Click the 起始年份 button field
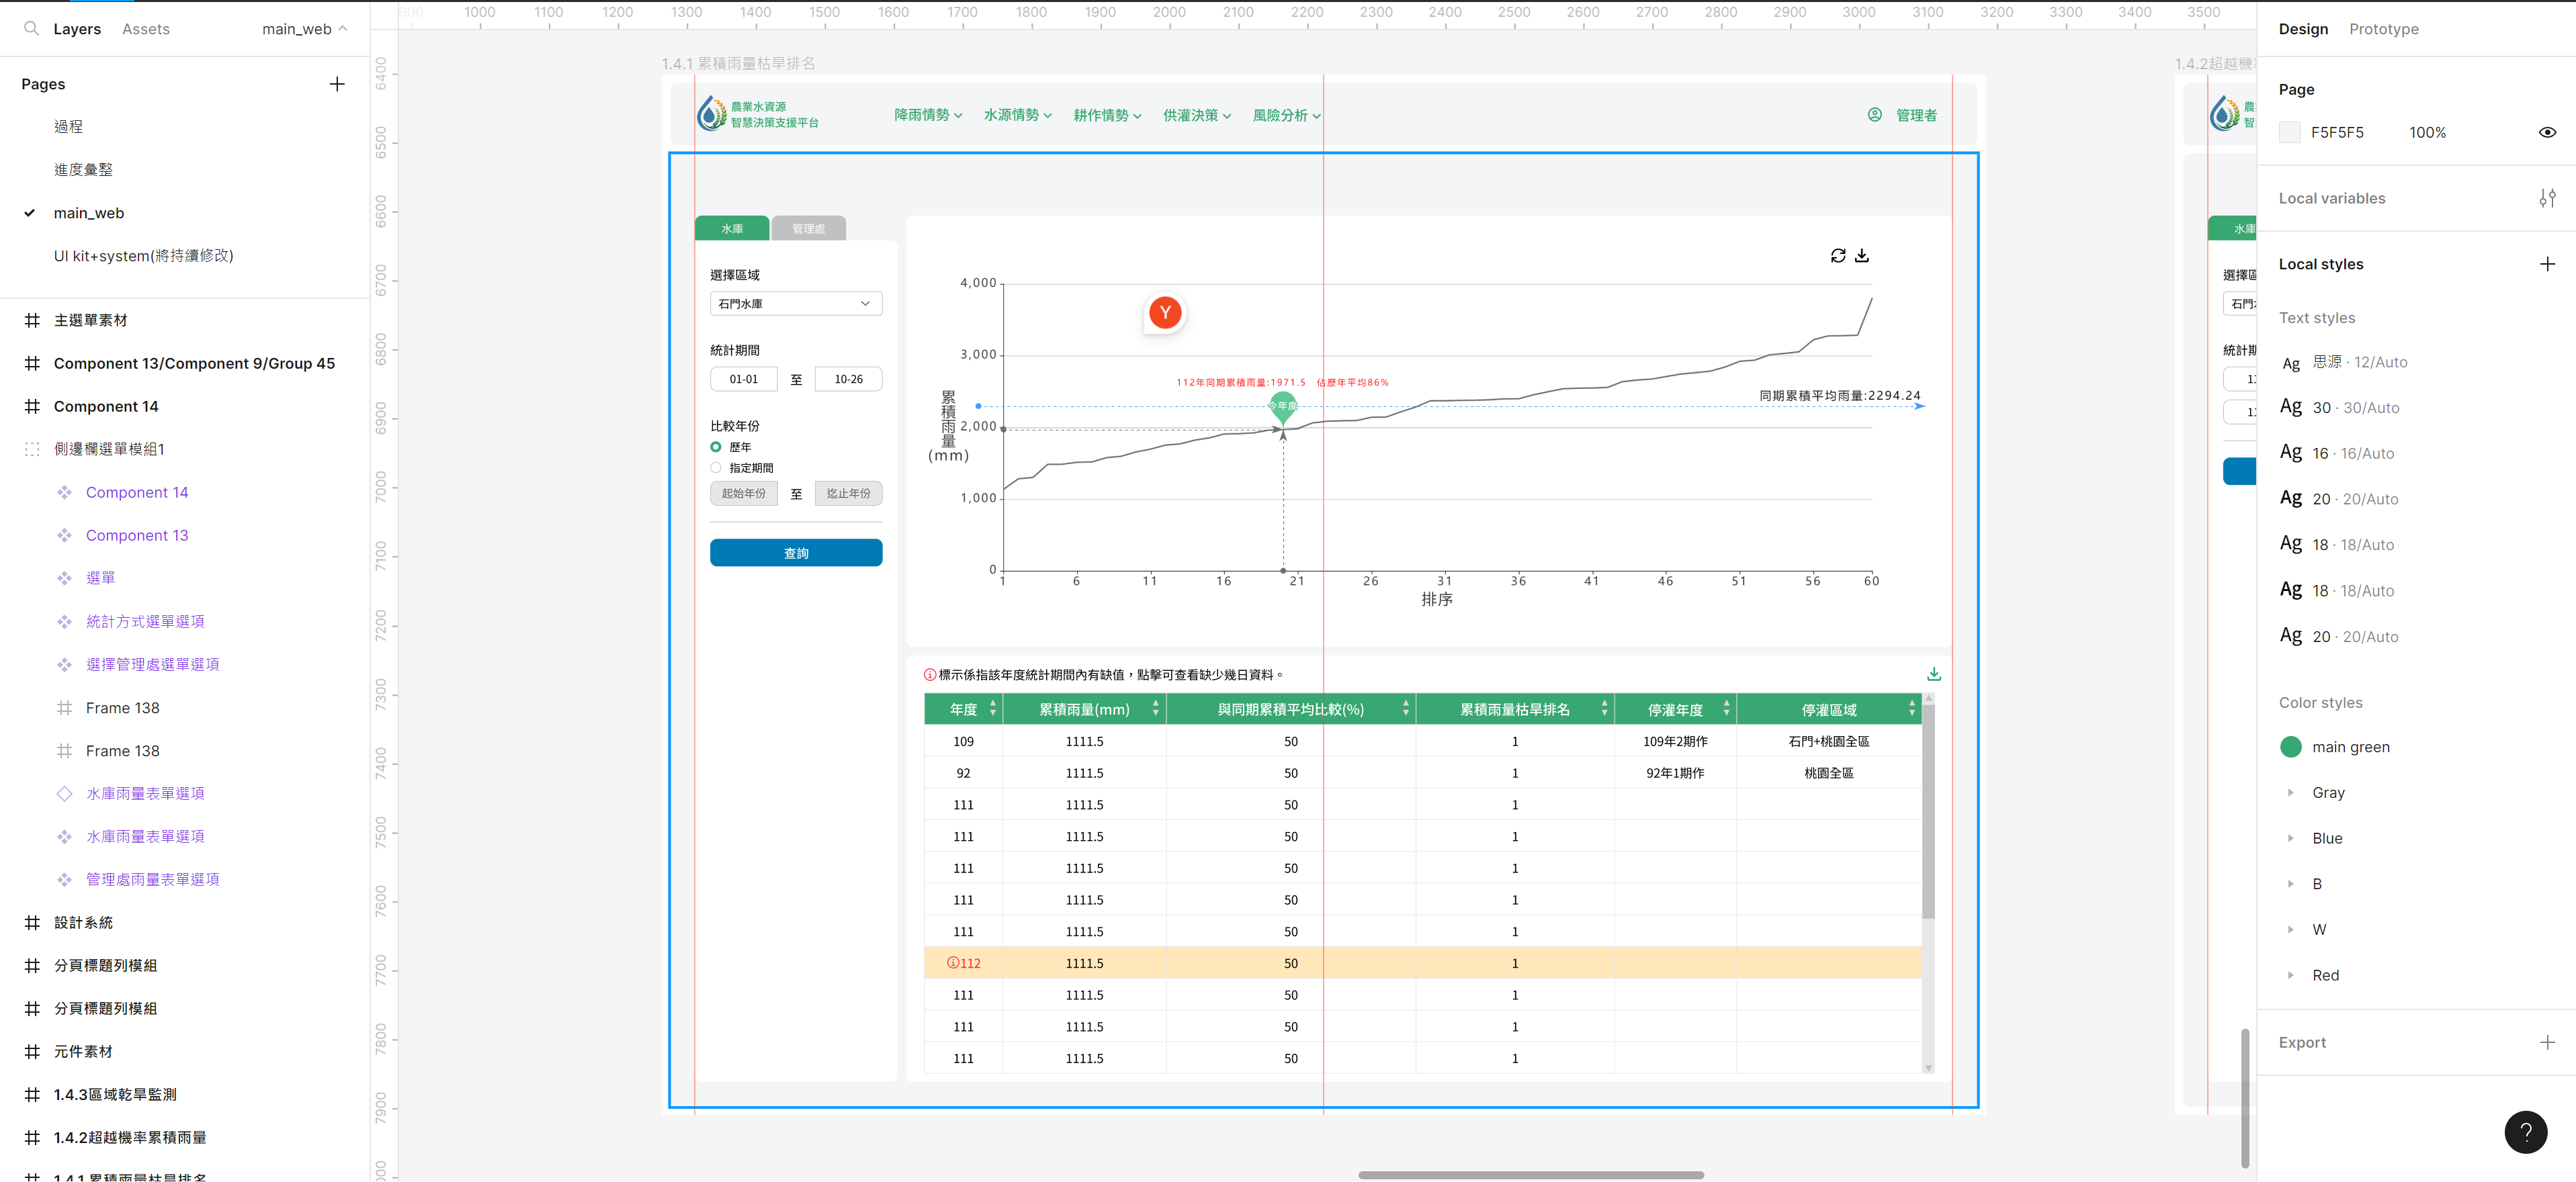 (x=743, y=494)
